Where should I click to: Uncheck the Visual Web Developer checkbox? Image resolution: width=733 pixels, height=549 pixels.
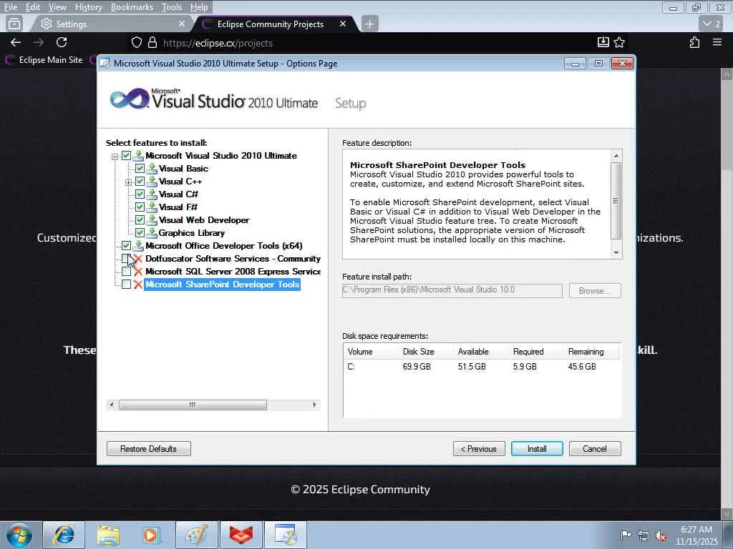[140, 220]
